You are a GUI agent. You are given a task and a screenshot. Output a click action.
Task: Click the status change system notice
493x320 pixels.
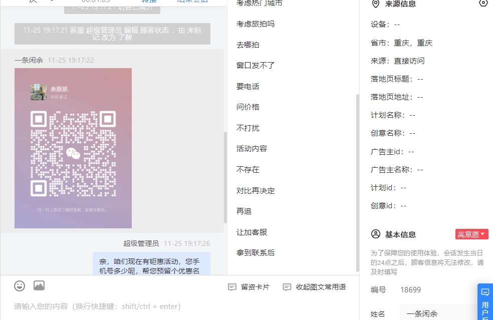pos(112,34)
